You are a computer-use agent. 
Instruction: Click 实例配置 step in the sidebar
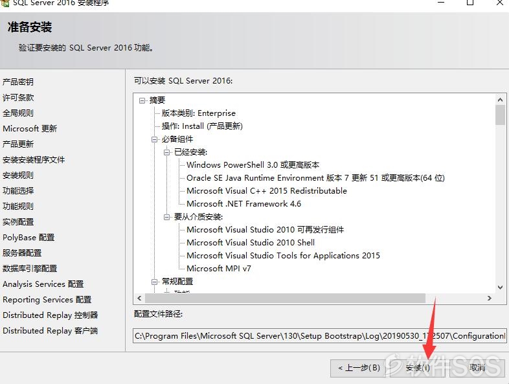[18, 221]
